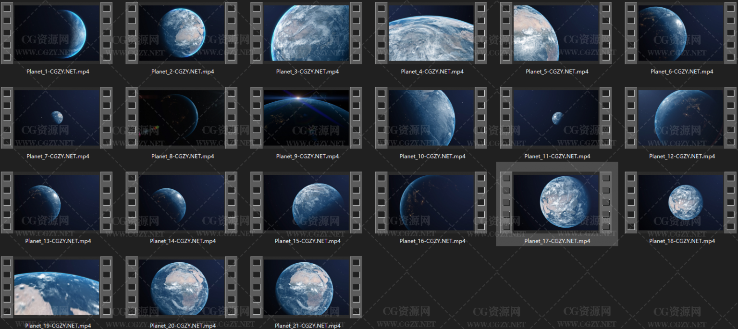This screenshot has width=738, height=329.
Task: Select the Planet_12-CGZY.NET.mp4 night lights thumbnail
Action: (x=681, y=118)
